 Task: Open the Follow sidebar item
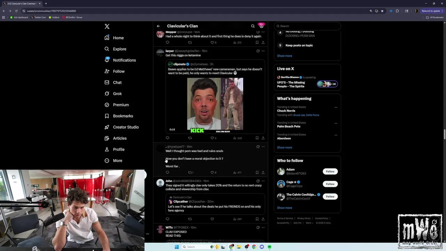[114, 71]
